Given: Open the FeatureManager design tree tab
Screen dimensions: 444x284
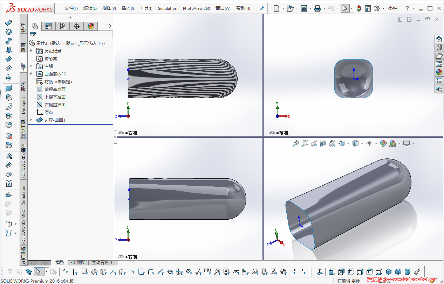Looking at the screenshot, I should tap(35, 26).
